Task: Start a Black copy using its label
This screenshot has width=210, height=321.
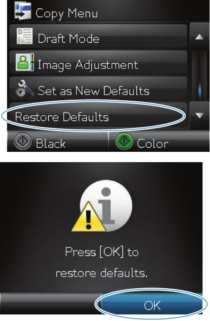Action: point(51,143)
